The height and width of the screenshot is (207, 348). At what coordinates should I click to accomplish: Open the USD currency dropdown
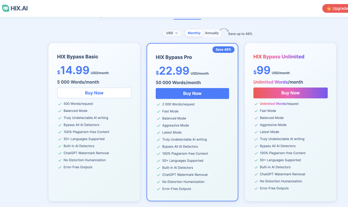(172, 33)
